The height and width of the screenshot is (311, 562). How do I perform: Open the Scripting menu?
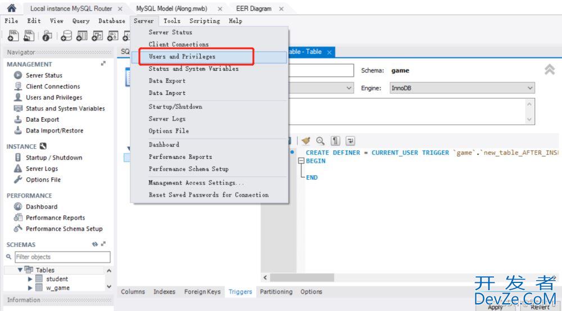point(205,21)
